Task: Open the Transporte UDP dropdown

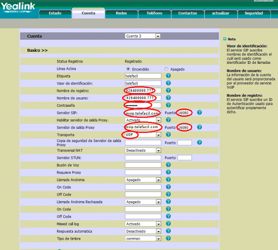Action: (143, 135)
